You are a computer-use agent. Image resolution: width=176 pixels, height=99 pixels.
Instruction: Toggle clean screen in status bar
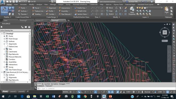(171, 92)
